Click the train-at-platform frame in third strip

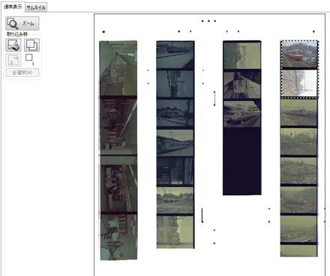pos(242,85)
